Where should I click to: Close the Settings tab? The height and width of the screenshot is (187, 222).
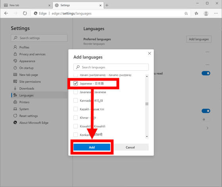(x=100, y=6)
